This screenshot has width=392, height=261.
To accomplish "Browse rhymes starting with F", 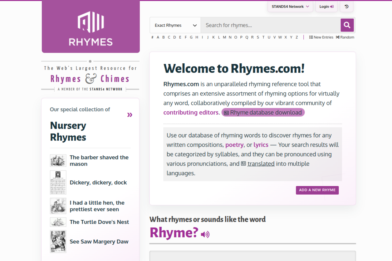I will point(186,37).
